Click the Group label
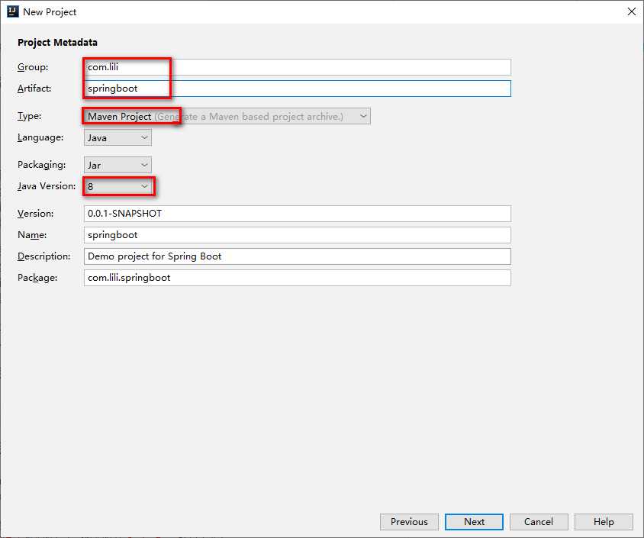 [x=33, y=67]
